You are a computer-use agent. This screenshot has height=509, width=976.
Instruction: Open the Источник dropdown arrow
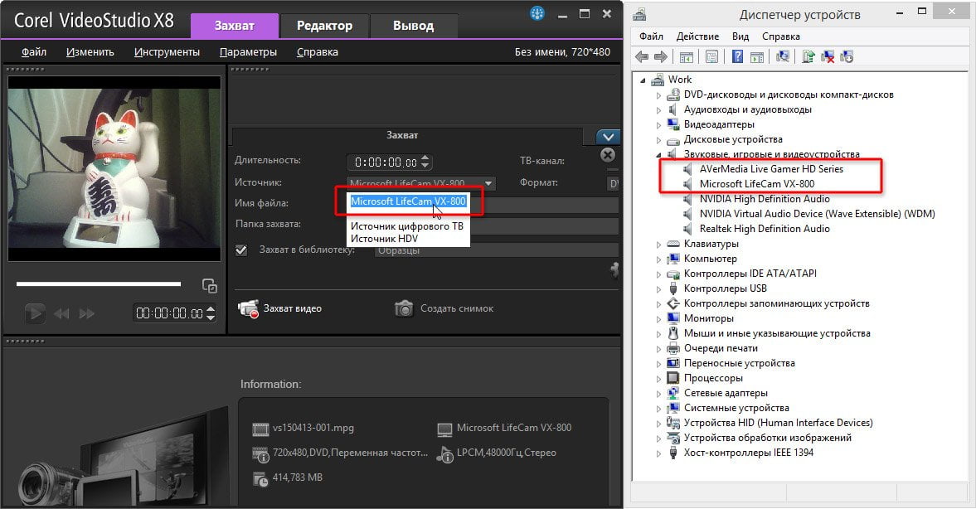coord(488,183)
